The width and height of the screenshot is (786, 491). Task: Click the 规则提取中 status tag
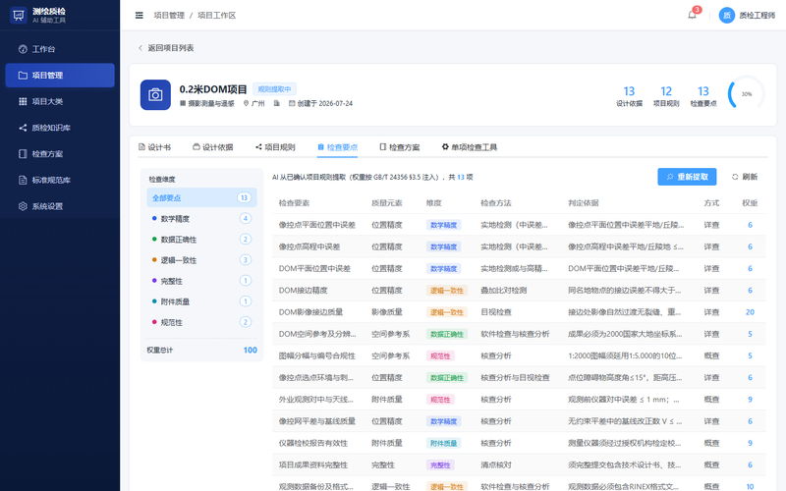pos(274,89)
